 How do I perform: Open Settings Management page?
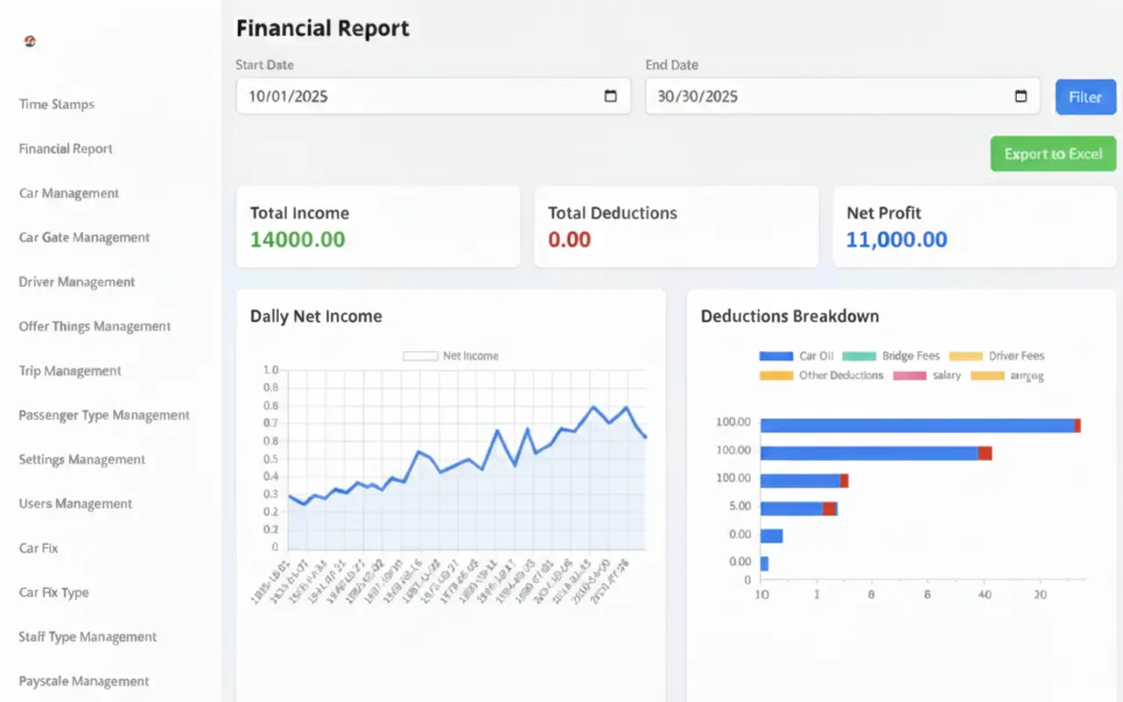pos(82,459)
